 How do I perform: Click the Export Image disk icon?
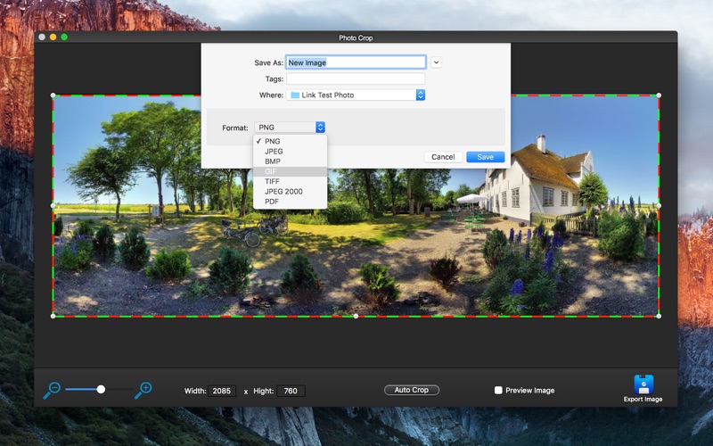643,384
